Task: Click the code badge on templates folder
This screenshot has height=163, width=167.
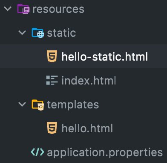Action: (41, 107)
